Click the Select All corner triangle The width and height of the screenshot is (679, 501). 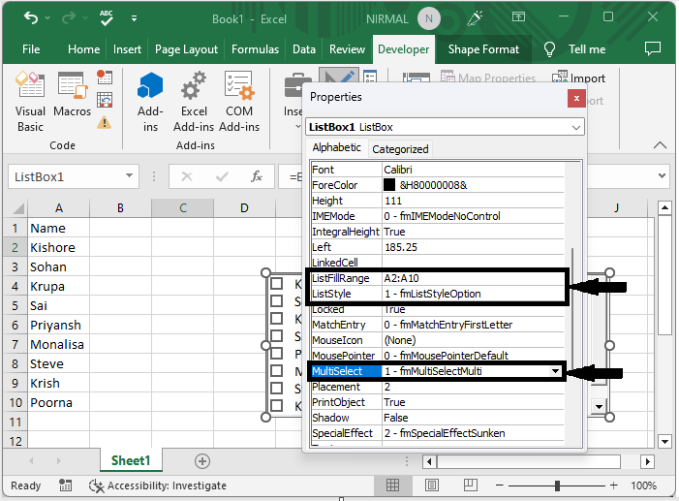pyautogui.click(x=17, y=208)
